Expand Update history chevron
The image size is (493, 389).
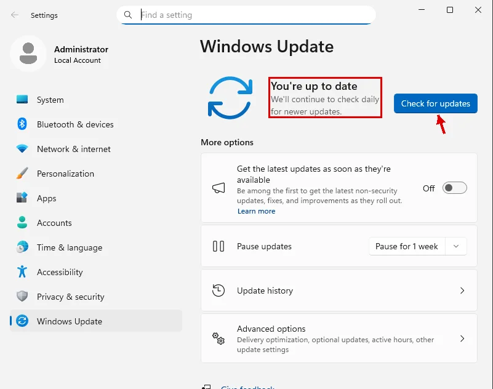[x=462, y=291]
